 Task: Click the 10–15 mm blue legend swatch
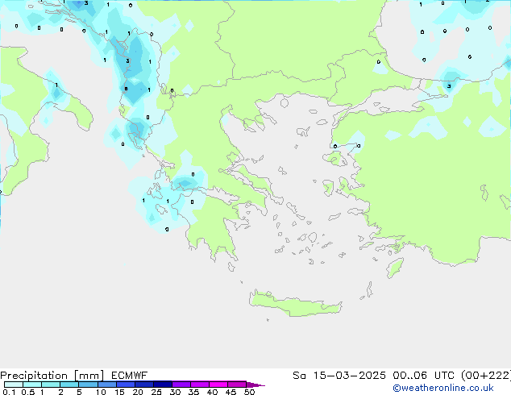point(106,385)
